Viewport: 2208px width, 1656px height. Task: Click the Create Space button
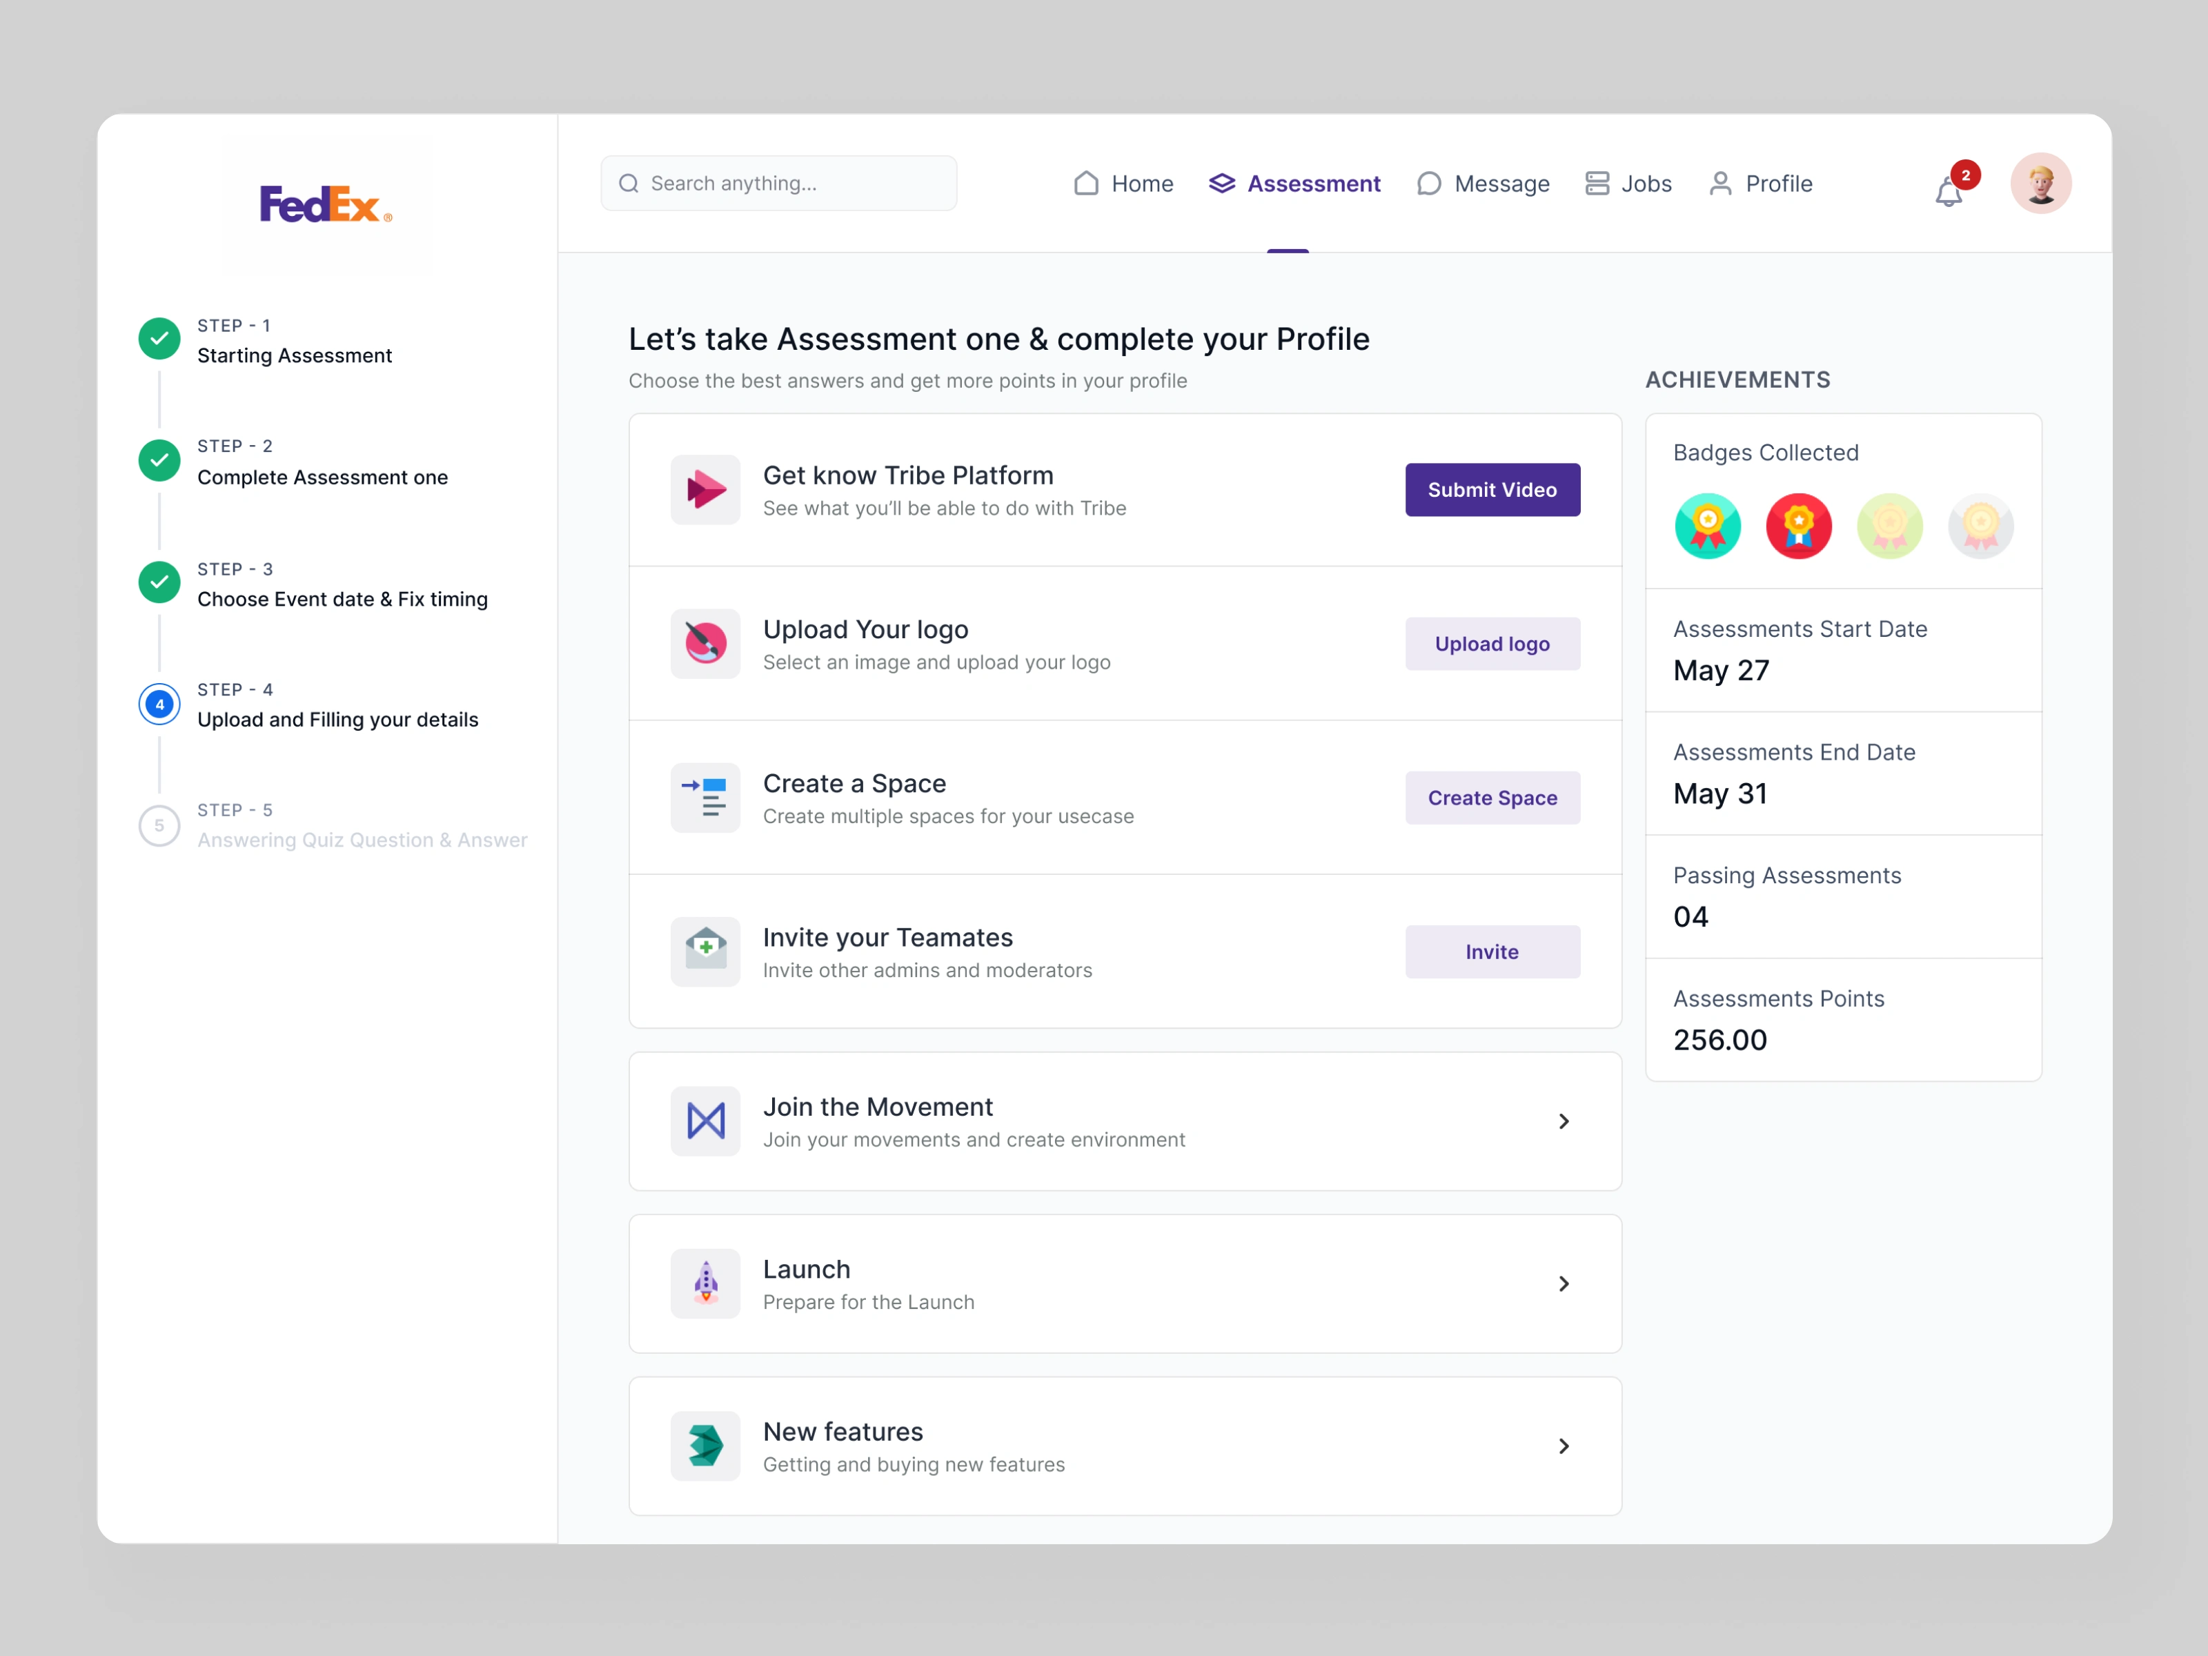click(1491, 798)
